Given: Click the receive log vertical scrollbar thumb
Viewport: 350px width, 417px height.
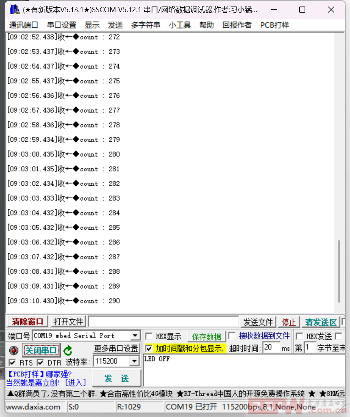Looking at the screenshot, I should point(339,271).
